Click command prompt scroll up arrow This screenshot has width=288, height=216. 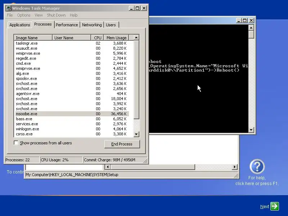point(251,28)
